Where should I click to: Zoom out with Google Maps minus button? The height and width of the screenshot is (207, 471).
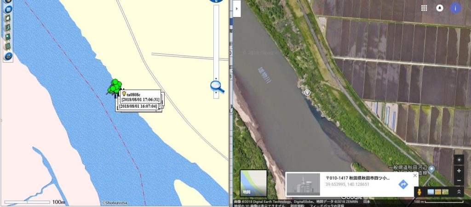click(x=459, y=180)
